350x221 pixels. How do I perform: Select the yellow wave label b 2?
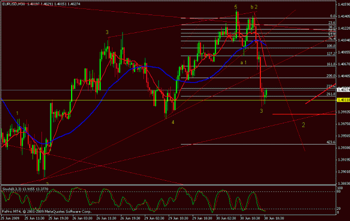[x=254, y=7]
